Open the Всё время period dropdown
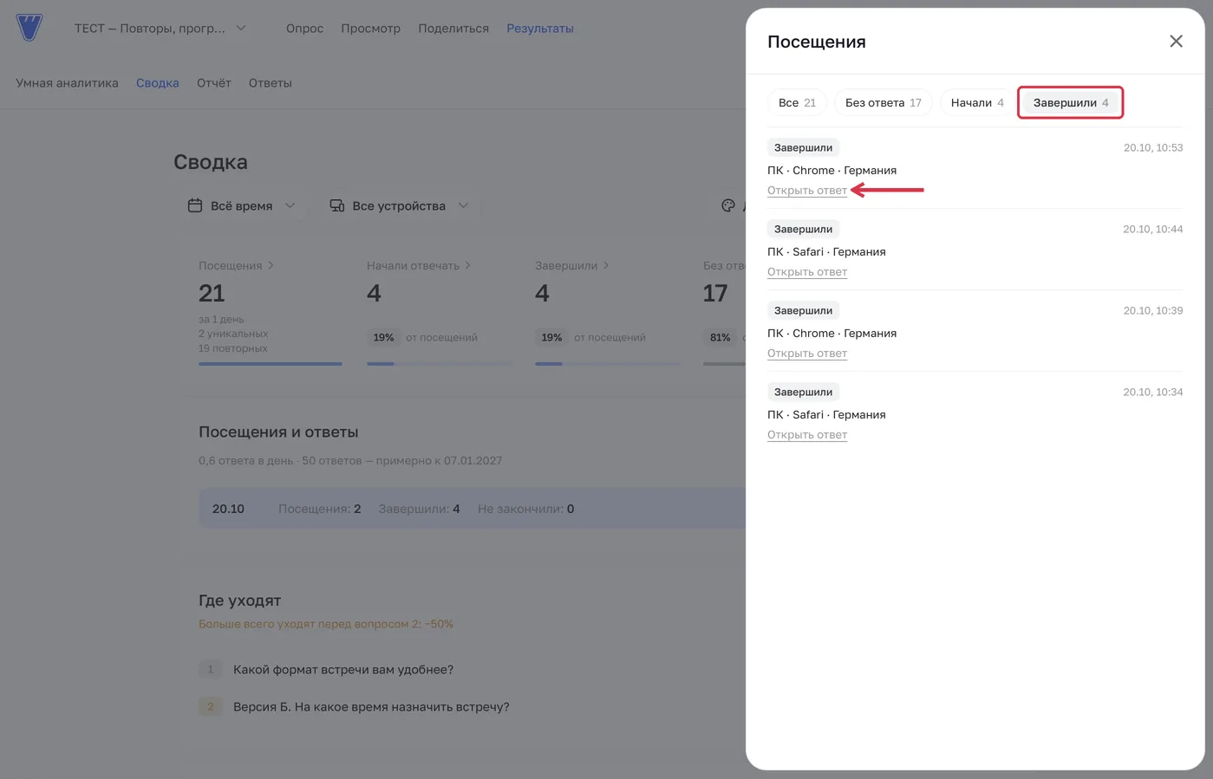This screenshot has height=779, width=1213. 242,205
